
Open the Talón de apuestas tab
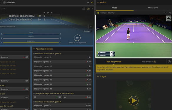113,62
